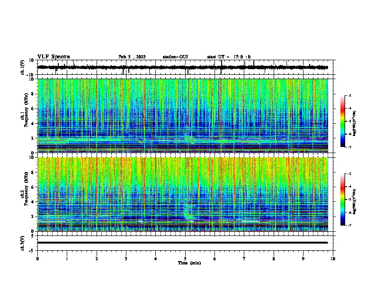
Task: Click time axis tick label "3"
Action: pos(126,259)
